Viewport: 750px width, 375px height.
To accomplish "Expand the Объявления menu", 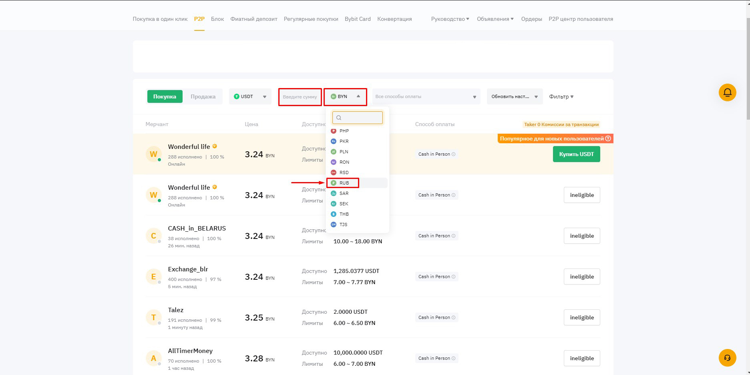I will [495, 19].
